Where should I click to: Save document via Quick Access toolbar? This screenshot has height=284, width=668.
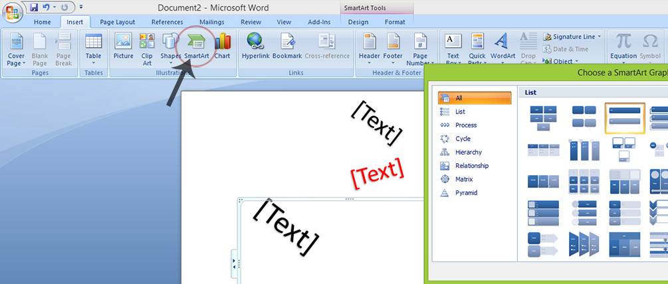34,7
